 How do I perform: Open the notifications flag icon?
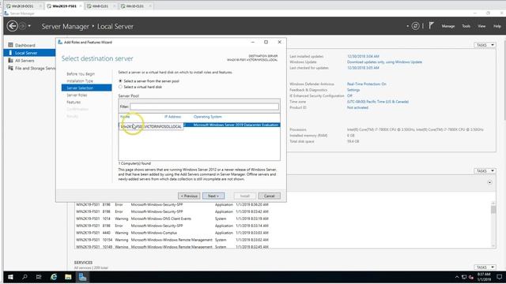(431, 26)
